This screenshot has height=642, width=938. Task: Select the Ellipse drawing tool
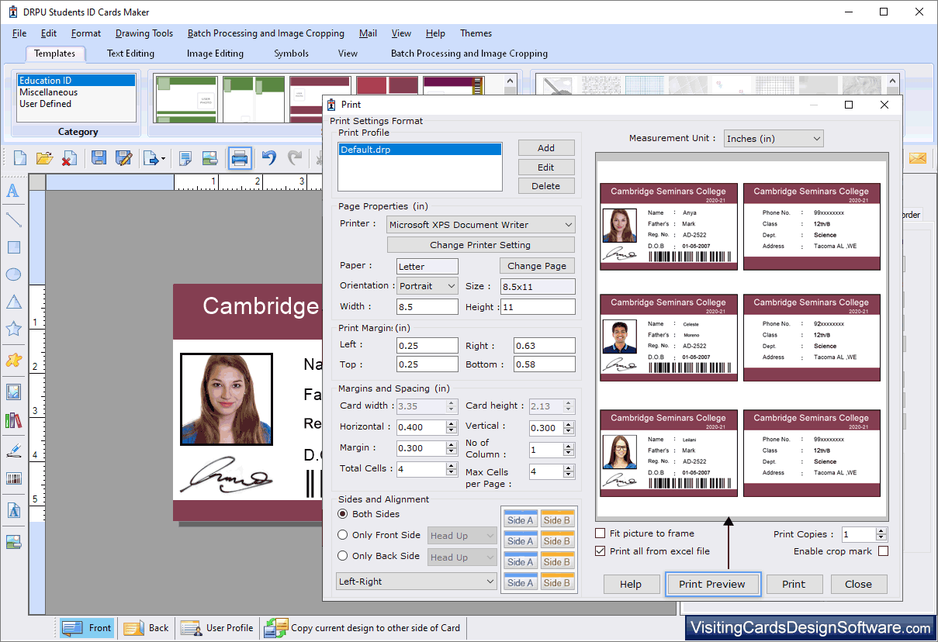coord(13,275)
